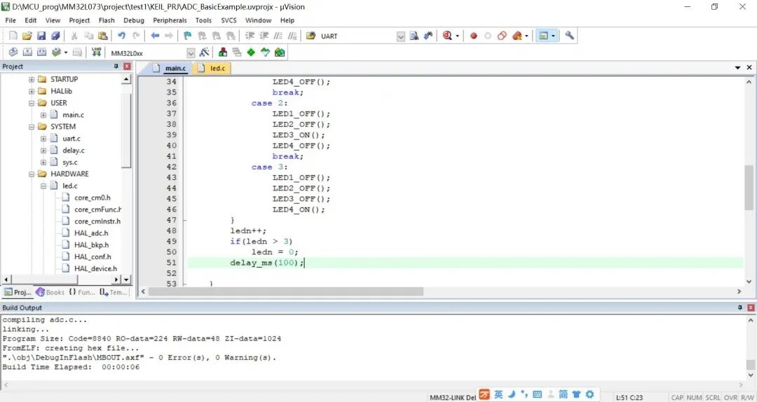Open Find in Files icon beside UART box
757x402 pixels.
point(311,36)
